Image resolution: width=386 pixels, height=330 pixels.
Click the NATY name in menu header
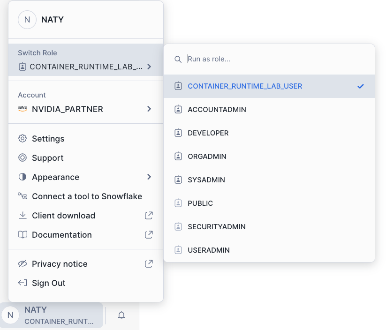pos(53,20)
